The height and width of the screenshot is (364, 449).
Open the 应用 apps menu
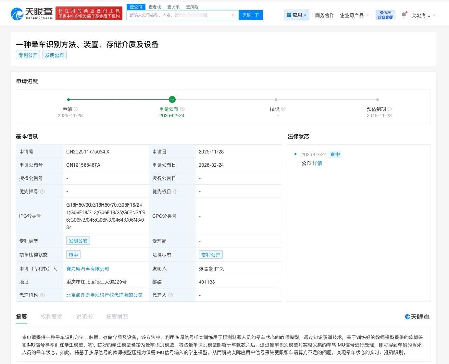coord(297,15)
